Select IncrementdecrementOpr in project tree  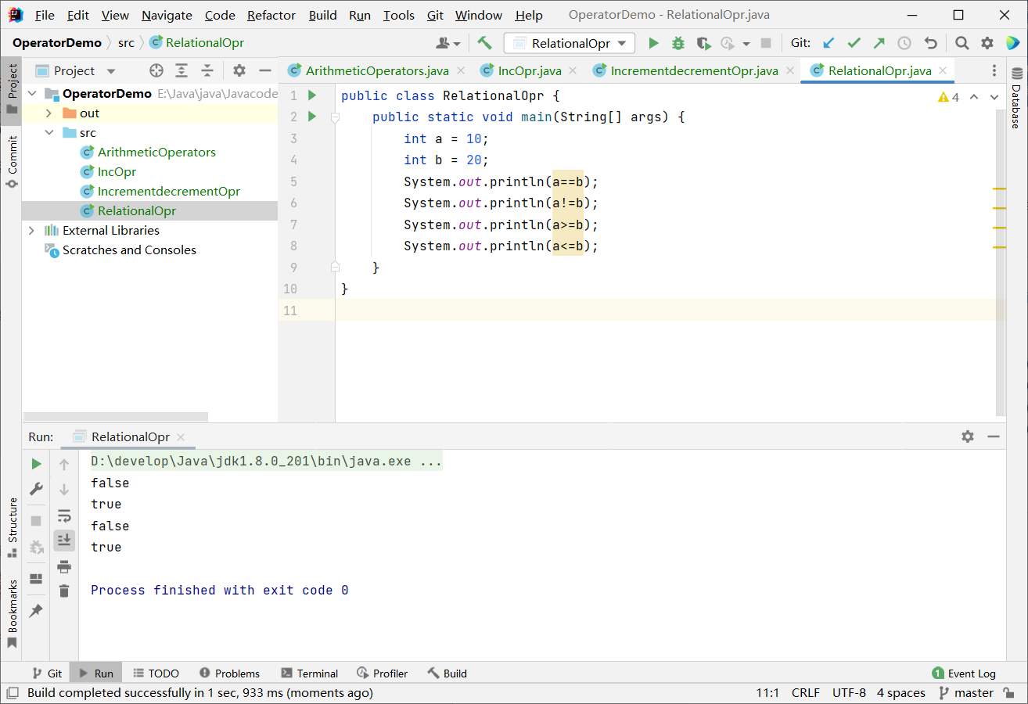click(160, 191)
